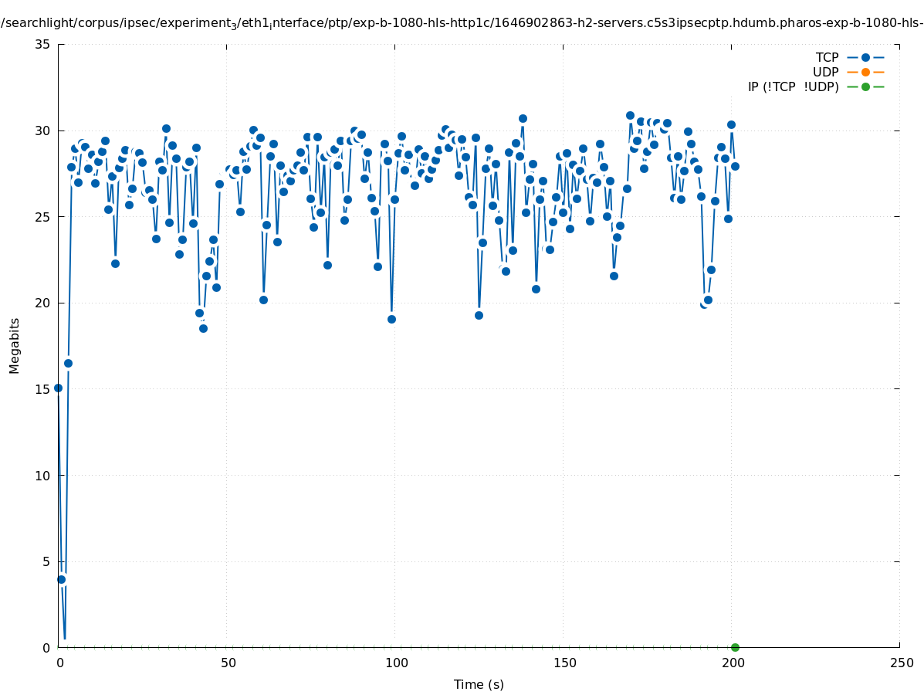Click the TCP data point near 4 Megabits
The height and width of the screenshot is (695, 924).
tap(62, 579)
